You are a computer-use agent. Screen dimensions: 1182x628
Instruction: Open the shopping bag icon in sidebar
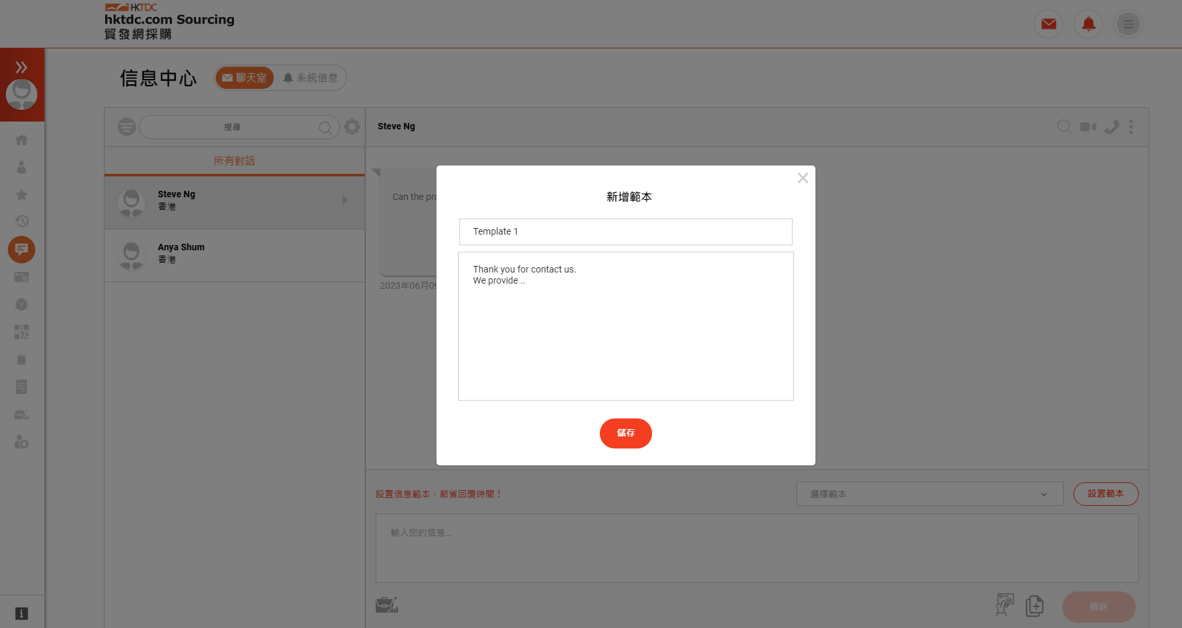point(22,359)
